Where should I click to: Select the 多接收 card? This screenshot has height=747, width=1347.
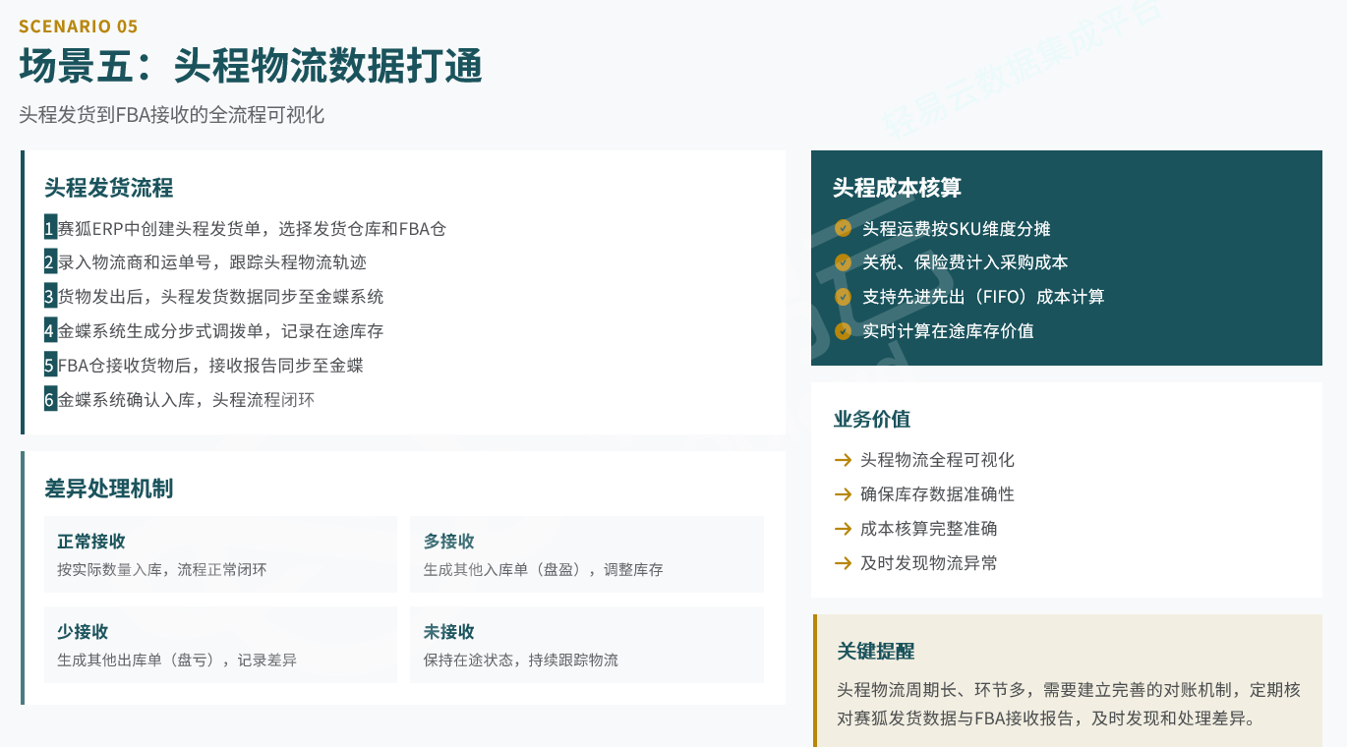(x=586, y=554)
